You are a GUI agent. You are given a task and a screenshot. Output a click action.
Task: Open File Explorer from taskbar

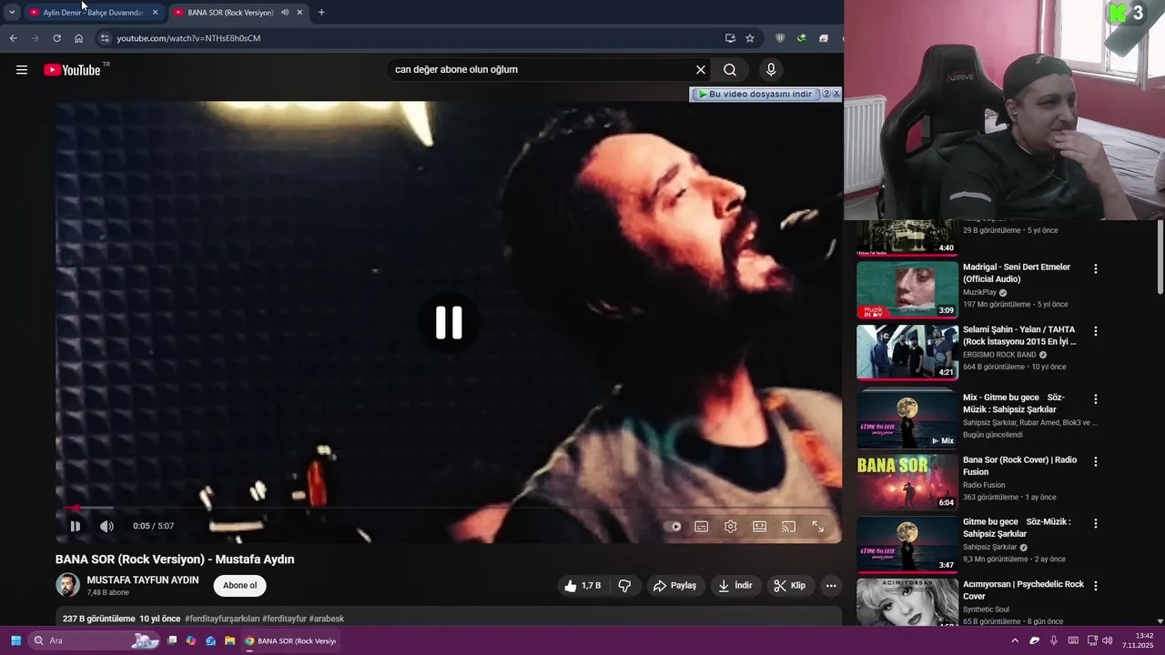point(230,640)
